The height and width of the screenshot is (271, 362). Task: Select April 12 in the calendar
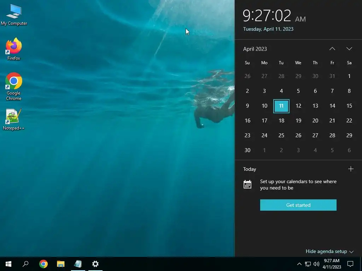tap(298, 106)
